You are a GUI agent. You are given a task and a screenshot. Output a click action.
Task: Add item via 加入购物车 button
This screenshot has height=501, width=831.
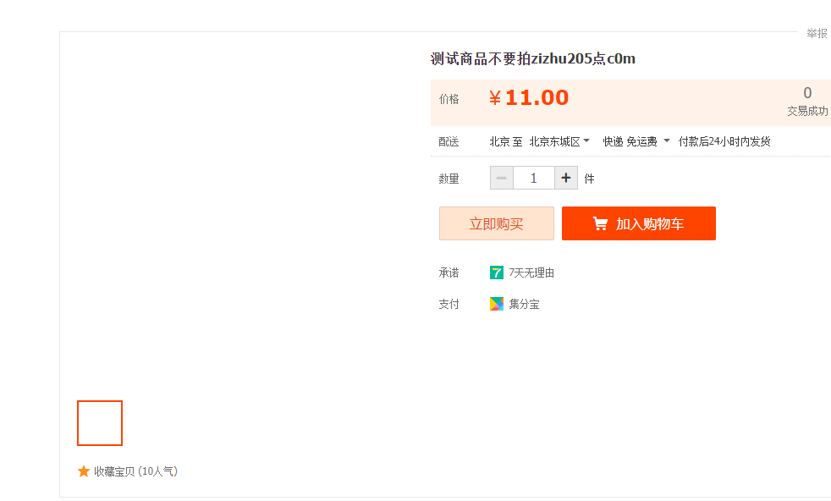pos(639,223)
